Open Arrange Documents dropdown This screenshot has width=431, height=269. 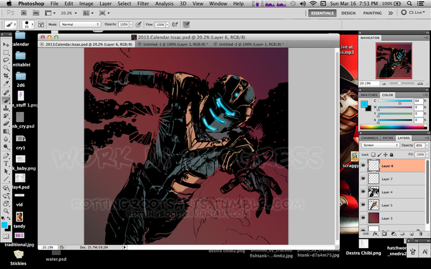[x=89, y=13]
